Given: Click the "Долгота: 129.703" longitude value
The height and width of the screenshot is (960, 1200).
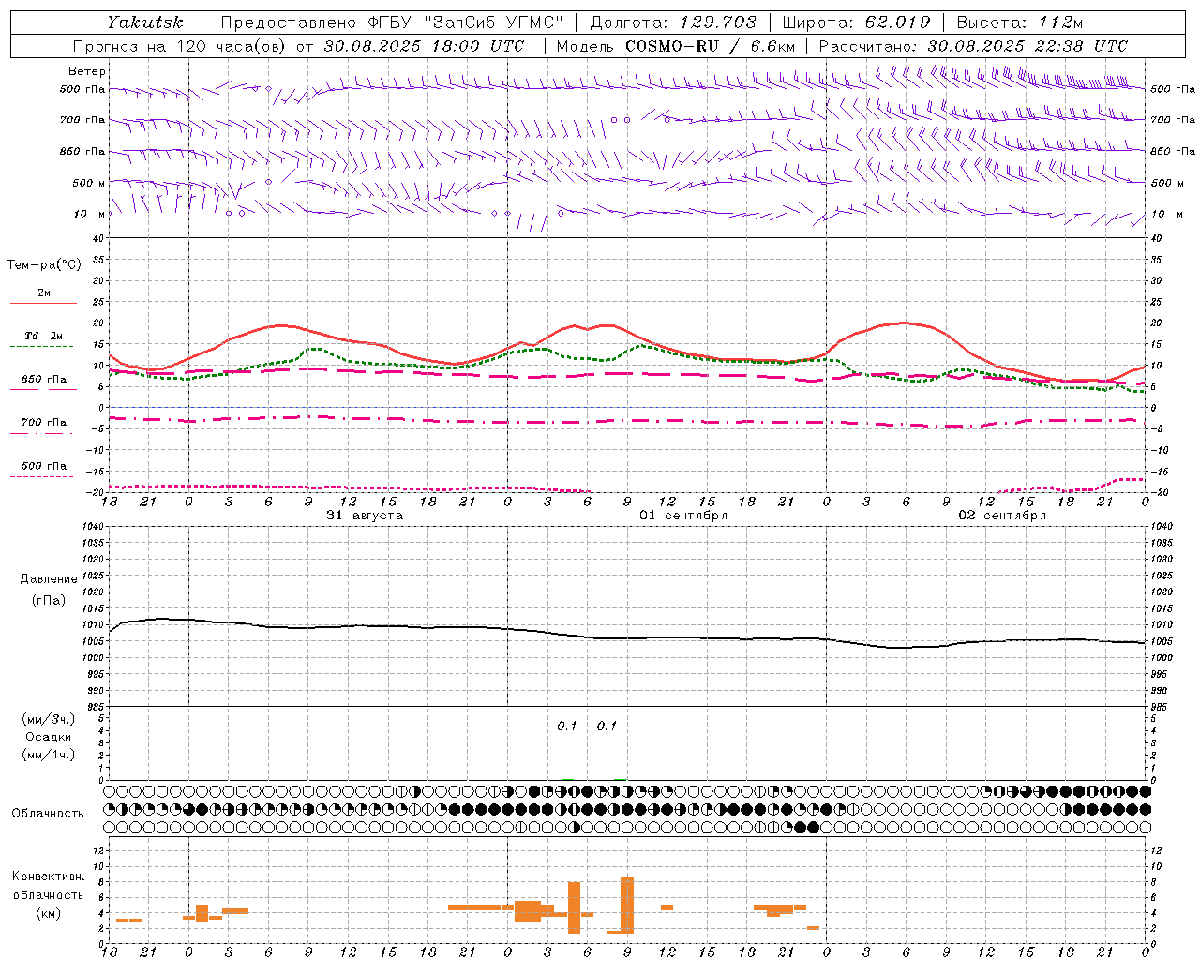Looking at the screenshot, I should pos(673,22).
